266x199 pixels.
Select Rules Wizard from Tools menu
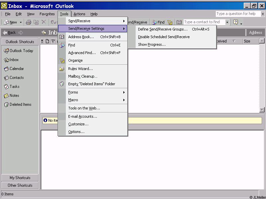[80, 69]
